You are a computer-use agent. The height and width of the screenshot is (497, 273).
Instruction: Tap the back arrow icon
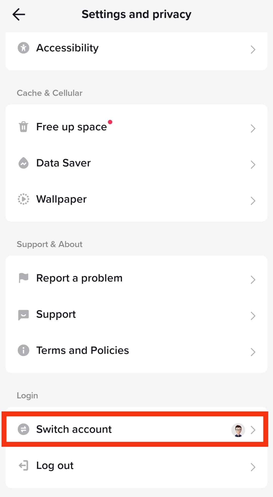pyautogui.click(x=19, y=14)
